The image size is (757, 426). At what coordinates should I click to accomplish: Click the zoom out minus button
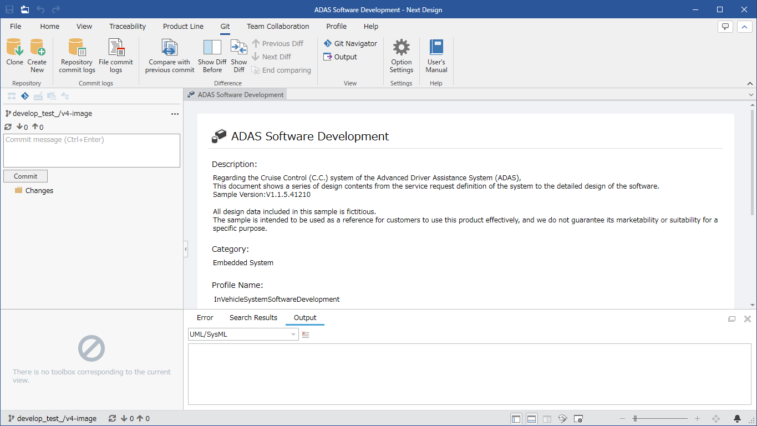point(623,419)
